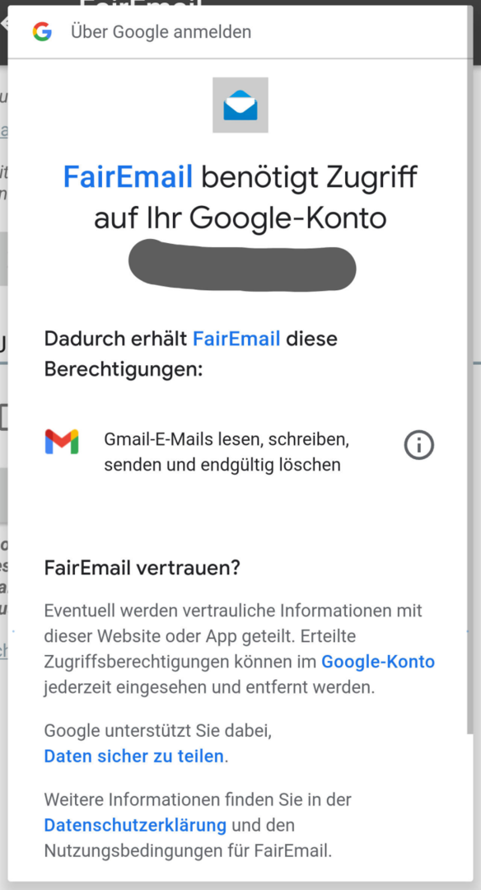Click FairEmail link in the Berechtigungen sentence

pos(236,339)
